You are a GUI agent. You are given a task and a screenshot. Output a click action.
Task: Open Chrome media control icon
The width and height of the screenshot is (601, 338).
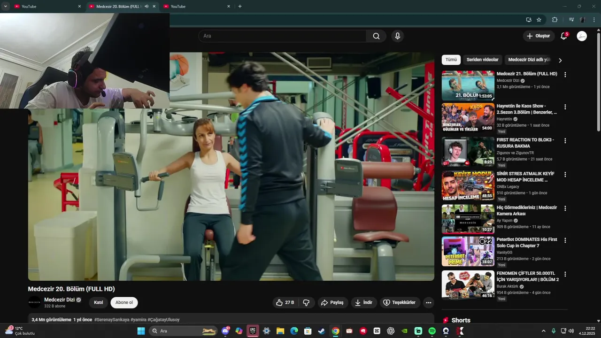tap(571, 20)
